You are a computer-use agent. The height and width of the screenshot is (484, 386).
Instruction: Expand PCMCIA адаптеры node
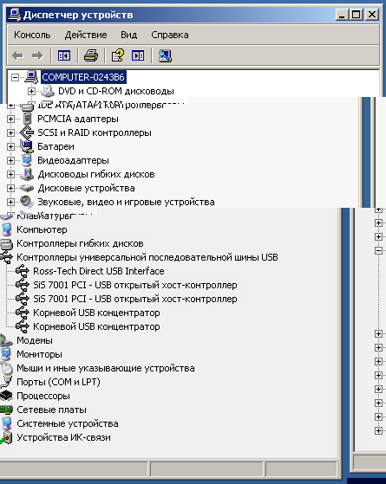[x=10, y=119]
